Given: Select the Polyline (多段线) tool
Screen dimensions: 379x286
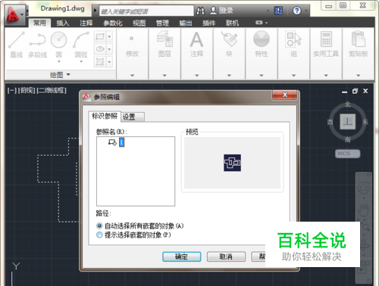Looking at the screenshot, I should [x=38, y=45].
